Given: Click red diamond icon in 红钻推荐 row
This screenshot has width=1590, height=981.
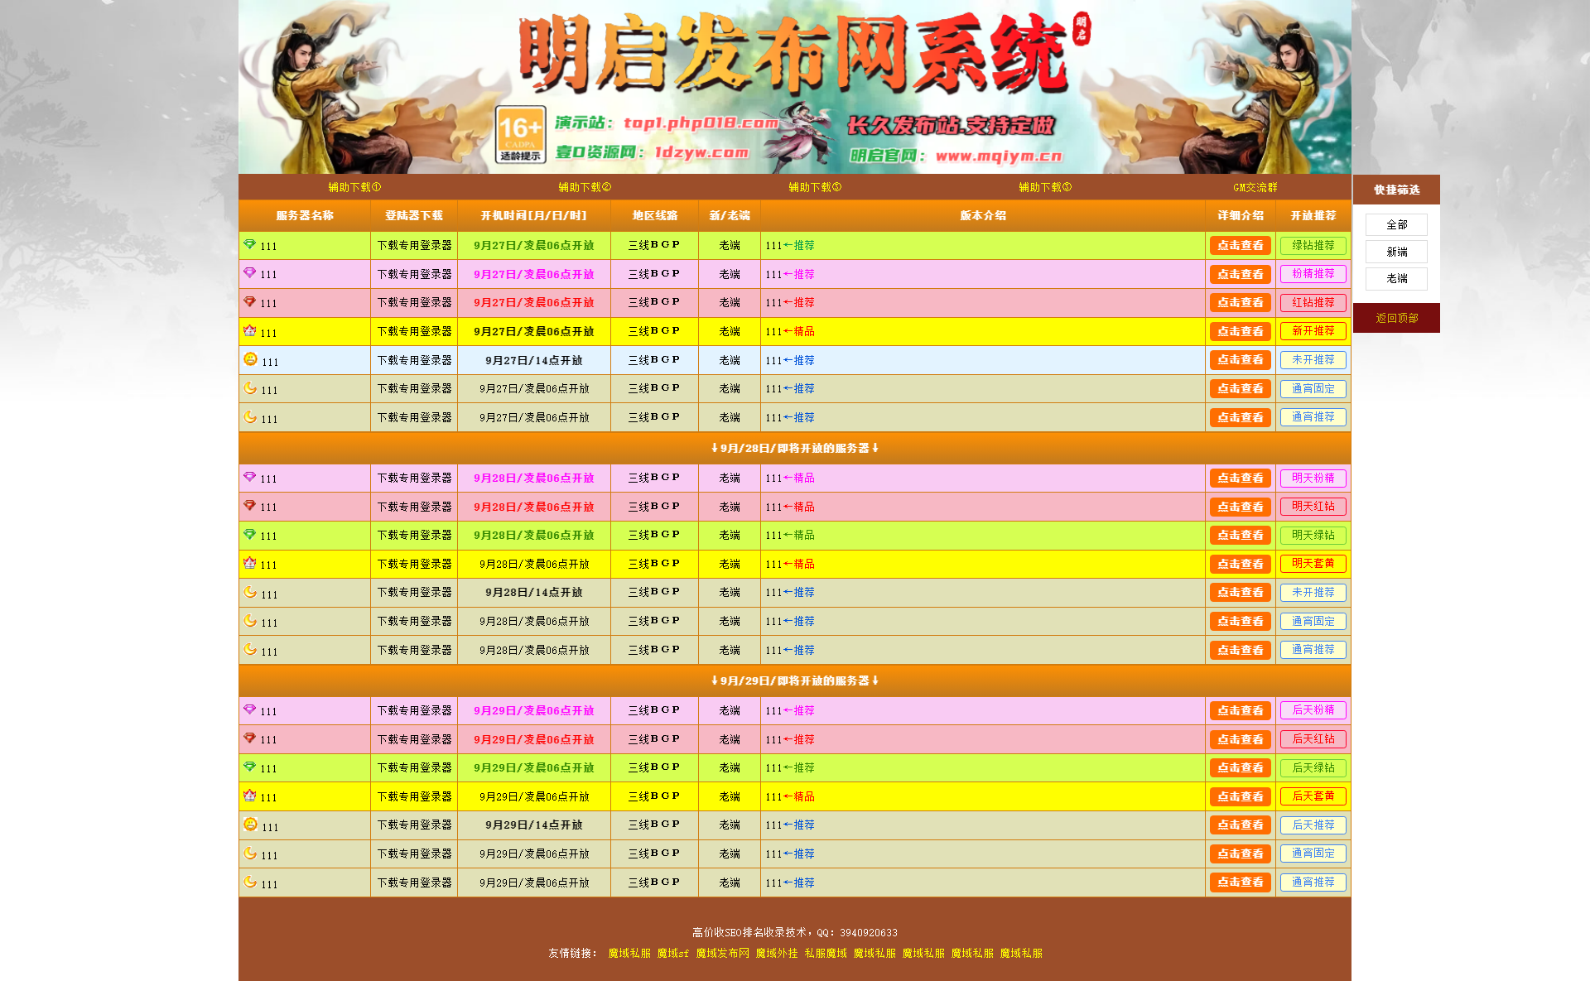Looking at the screenshot, I should click(x=249, y=301).
